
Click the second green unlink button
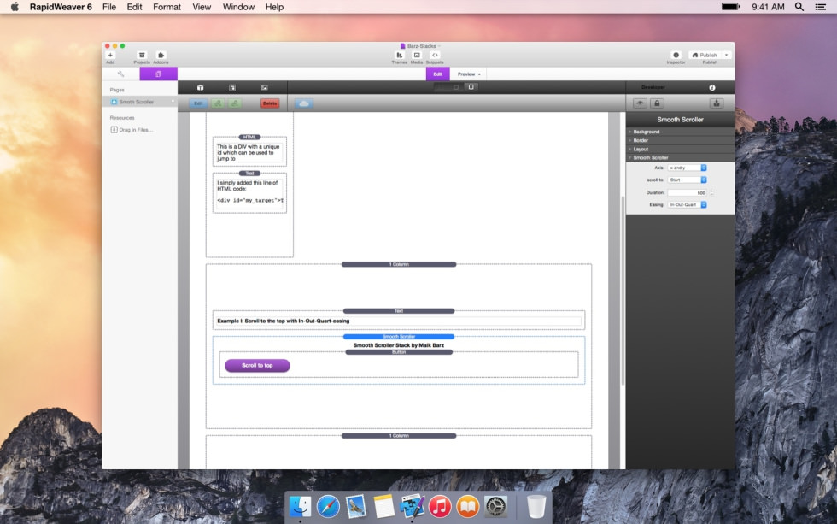point(235,103)
